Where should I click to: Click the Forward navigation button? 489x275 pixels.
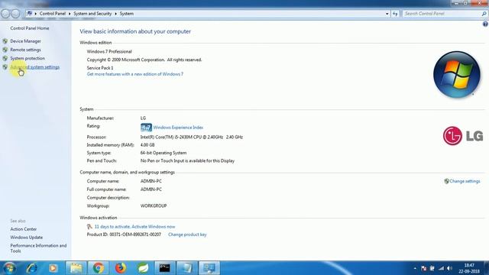(x=15, y=14)
